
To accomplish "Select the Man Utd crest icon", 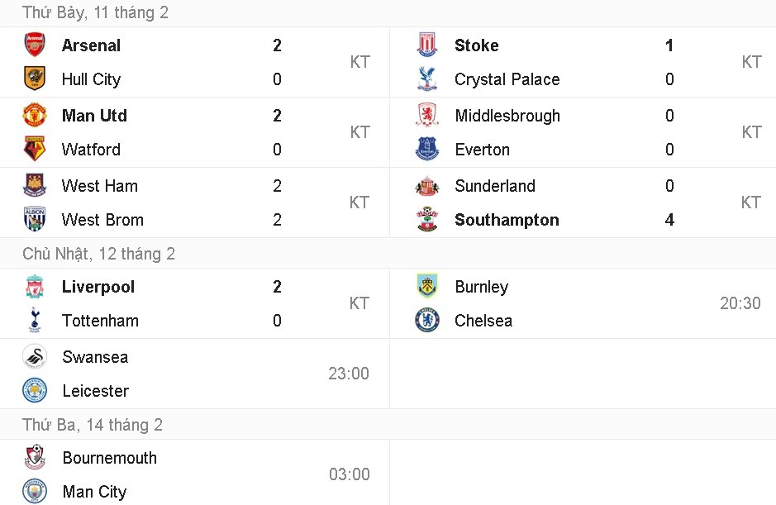I will click(x=34, y=116).
